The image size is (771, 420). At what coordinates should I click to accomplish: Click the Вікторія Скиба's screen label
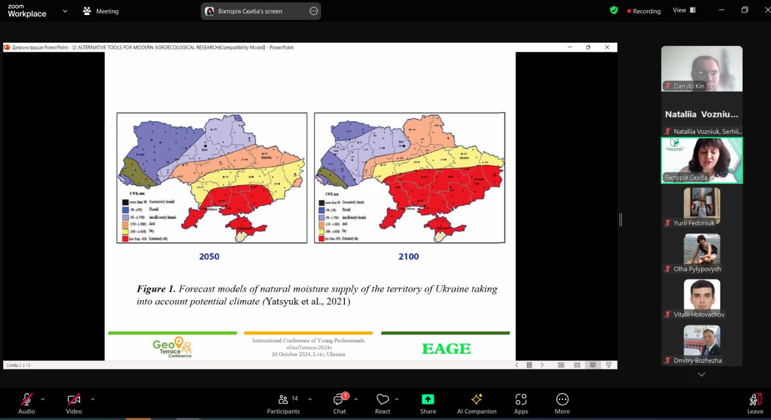coord(251,11)
